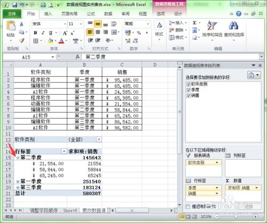
Task: Apply percent style format
Action: [139, 33]
